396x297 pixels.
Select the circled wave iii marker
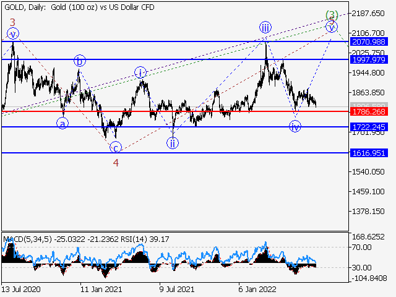[265, 27]
